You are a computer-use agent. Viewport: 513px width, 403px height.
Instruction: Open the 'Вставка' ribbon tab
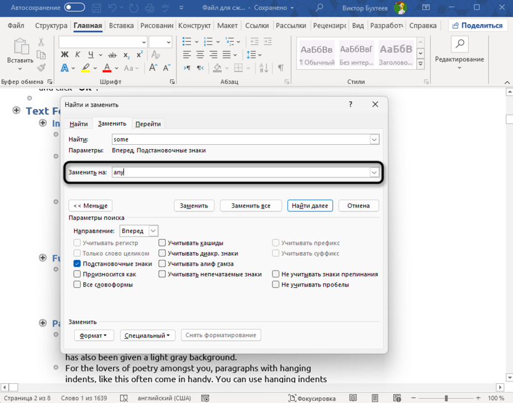pos(121,26)
